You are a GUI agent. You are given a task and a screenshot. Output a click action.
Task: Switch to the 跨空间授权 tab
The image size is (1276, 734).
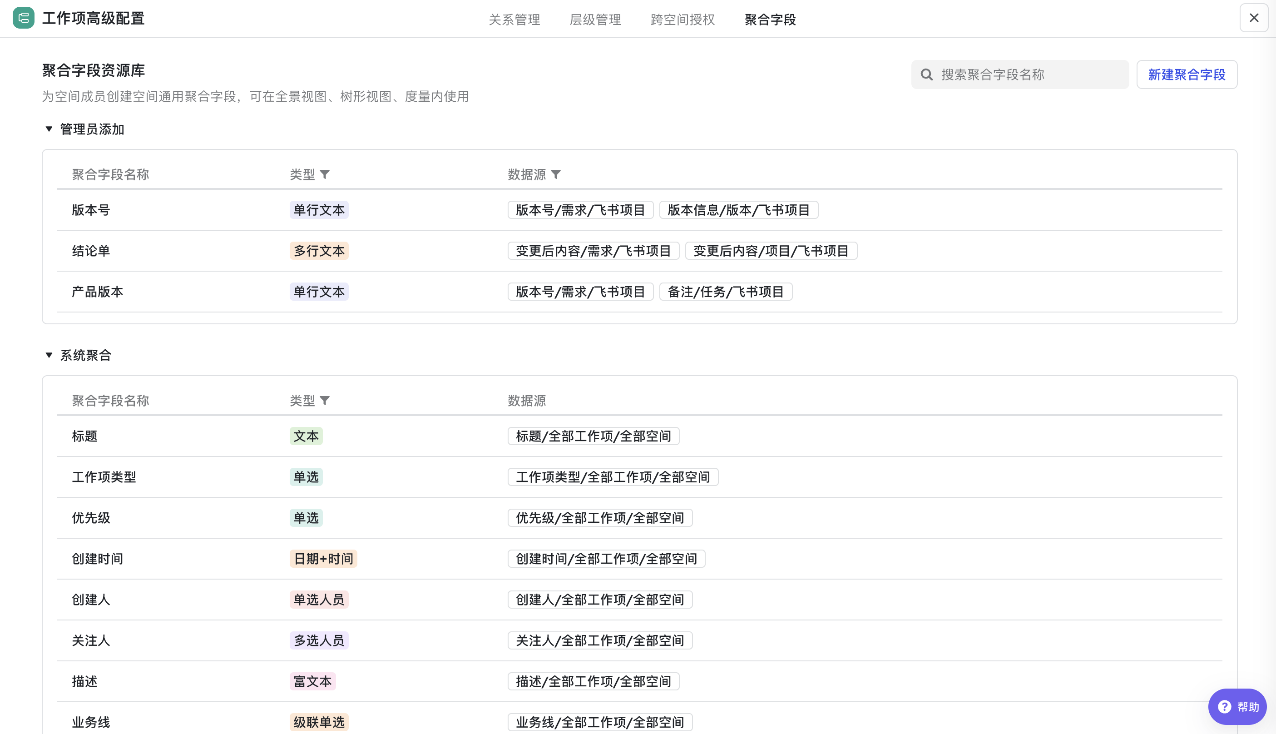683,20
